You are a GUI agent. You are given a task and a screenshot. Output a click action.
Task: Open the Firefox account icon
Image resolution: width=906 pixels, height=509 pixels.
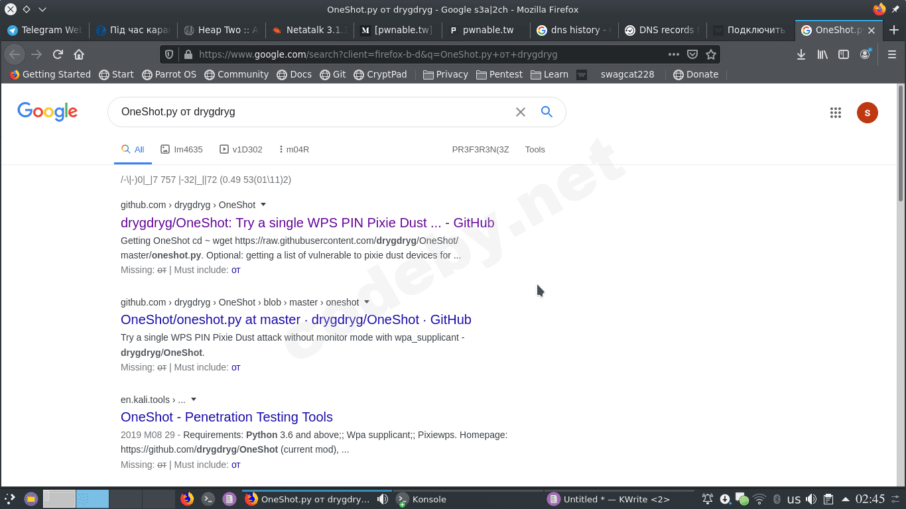(x=866, y=54)
